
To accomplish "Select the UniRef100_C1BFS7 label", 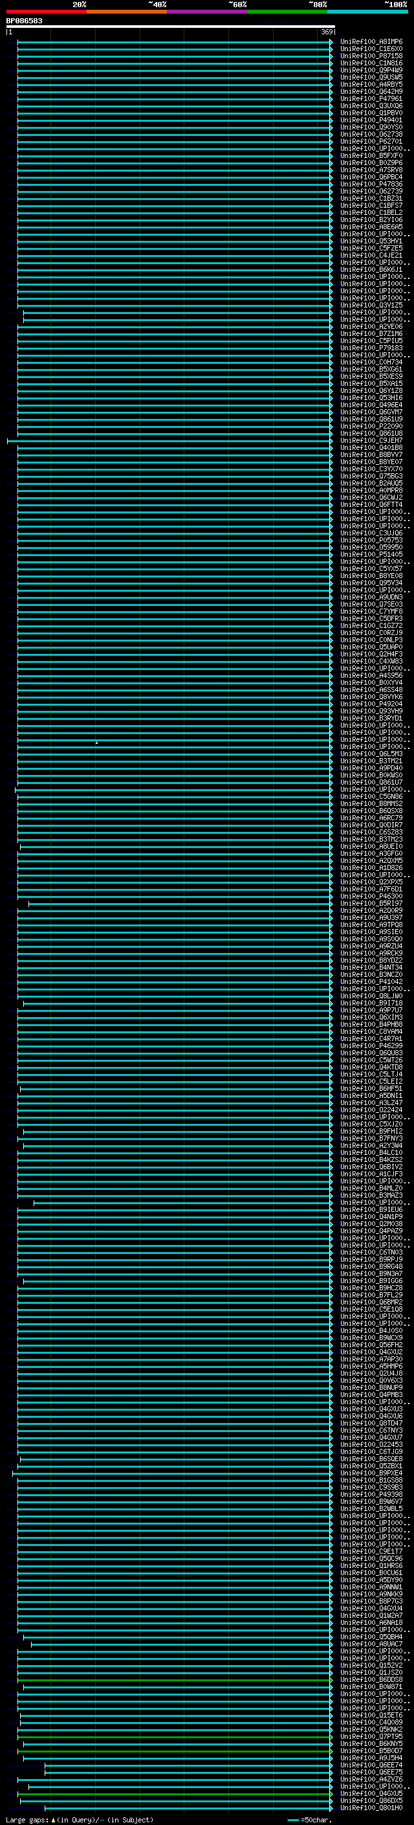I will [371, 205].
